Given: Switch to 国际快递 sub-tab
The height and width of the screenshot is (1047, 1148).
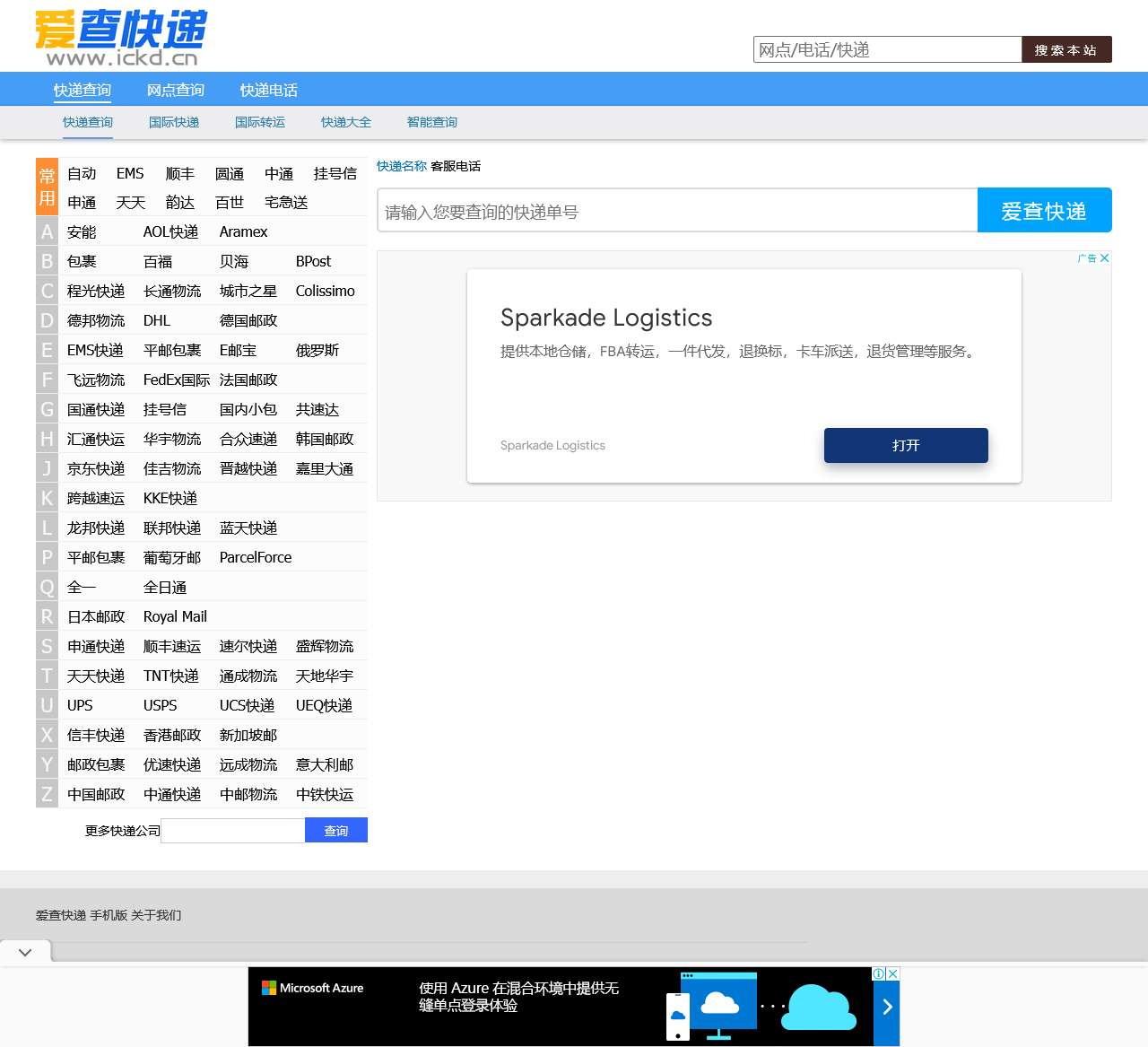Looking at the screenshot, I should tap(174, 122).
